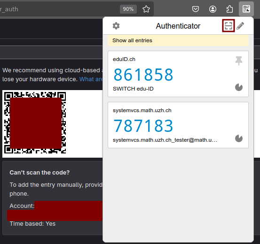Click the 'Time based: Yes' text
The width and height of the screenshot is (260, 244).
tap(32, 224)
